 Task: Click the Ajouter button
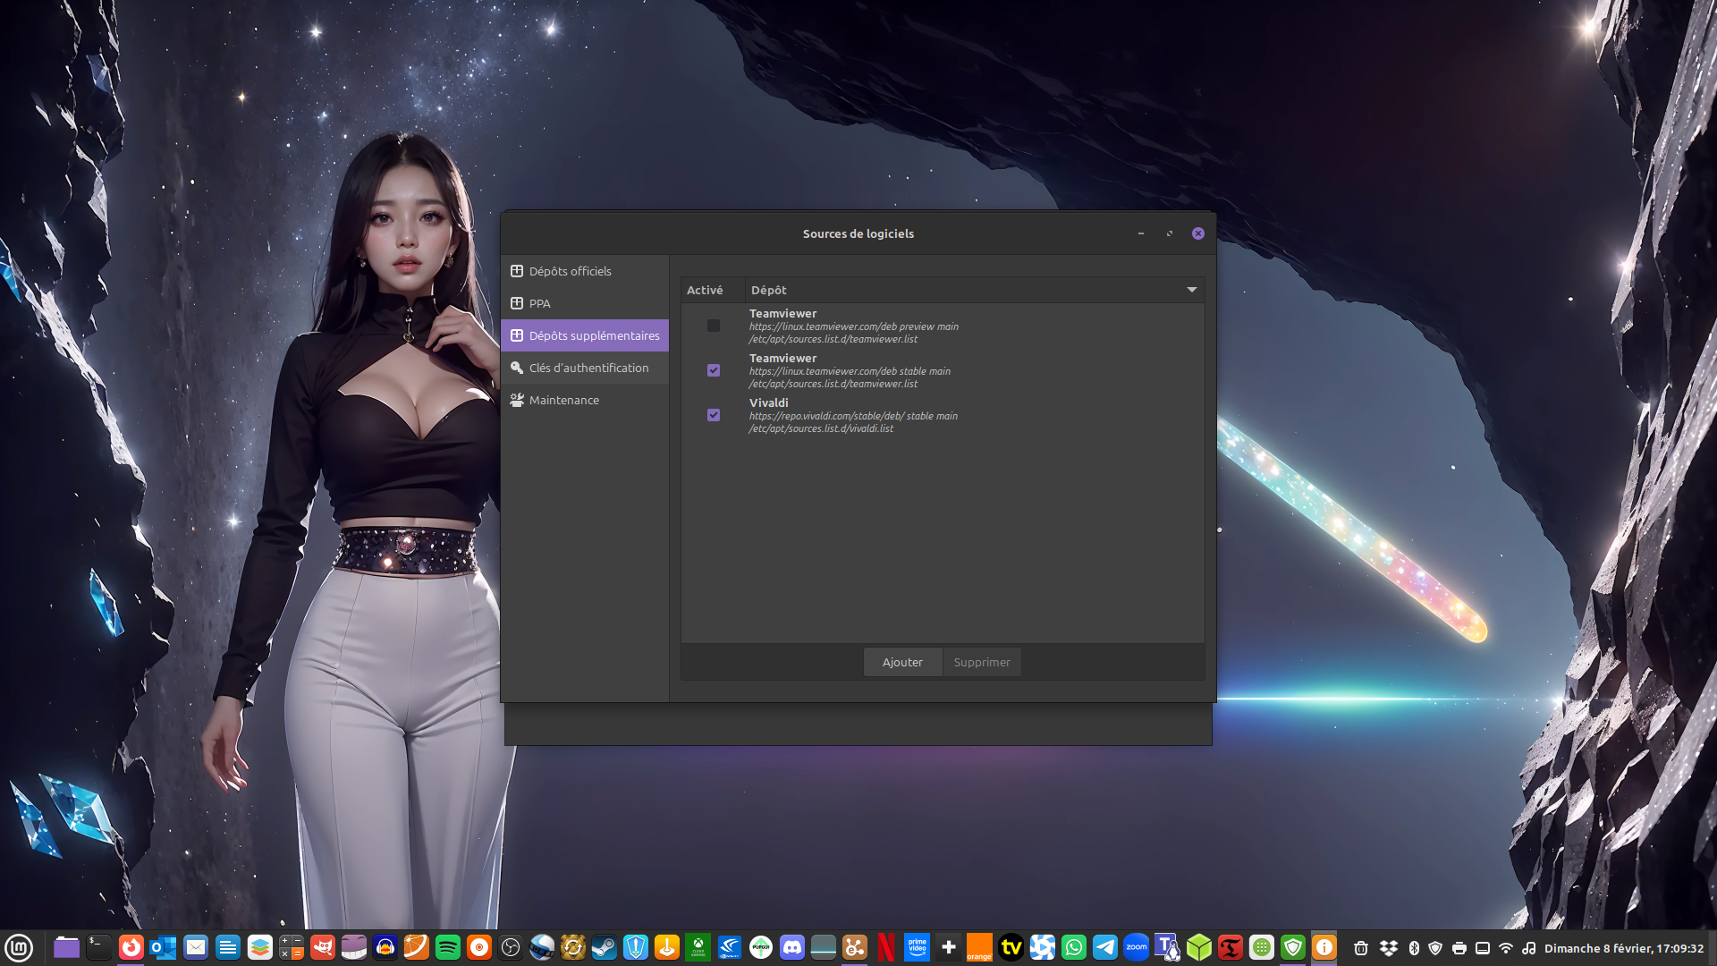point(902,662)
